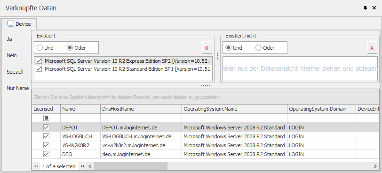This screenshot has width=382, height=173.
Task: Click the right arrow of horizontal scrollbar
Action: [x=375, y=166]
